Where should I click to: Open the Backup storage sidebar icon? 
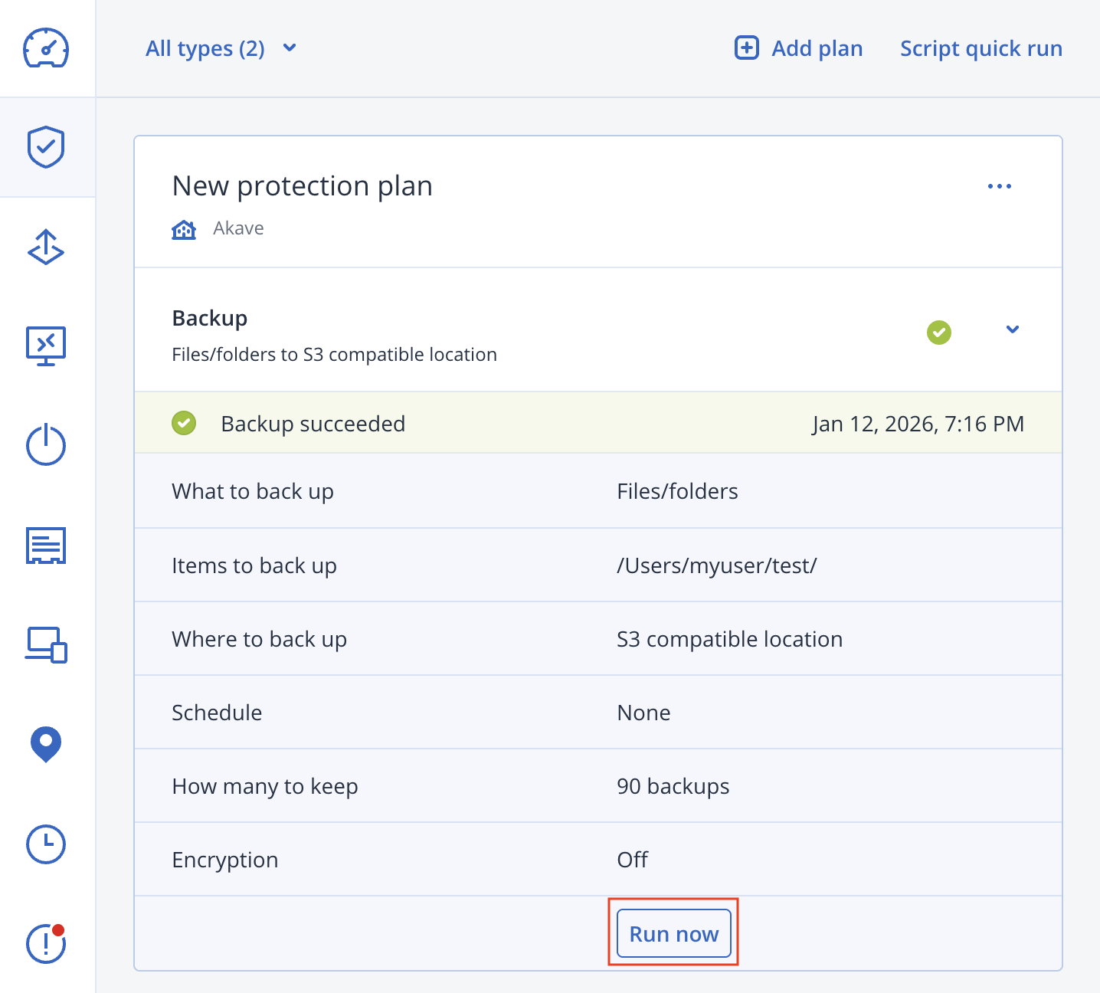point(46,247)
